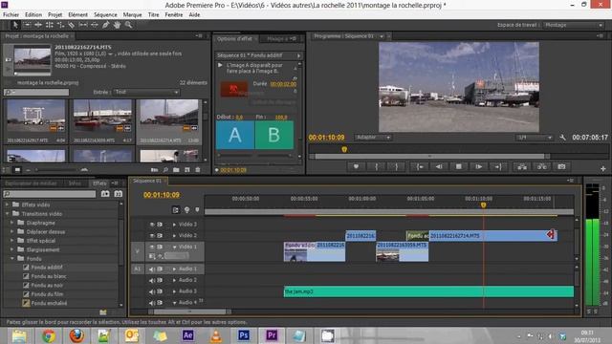Step back one frame
Image resolution: width=612 pixels, height=344 pixels.
tap(439, 167)
